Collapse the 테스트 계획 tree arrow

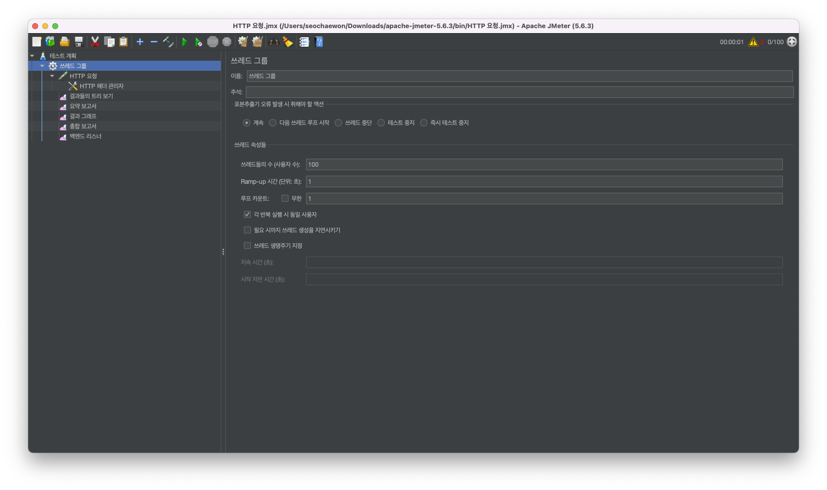click(32, 56)
